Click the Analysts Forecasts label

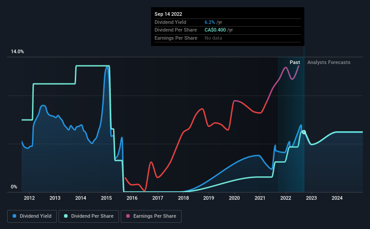tap(329, 62)
